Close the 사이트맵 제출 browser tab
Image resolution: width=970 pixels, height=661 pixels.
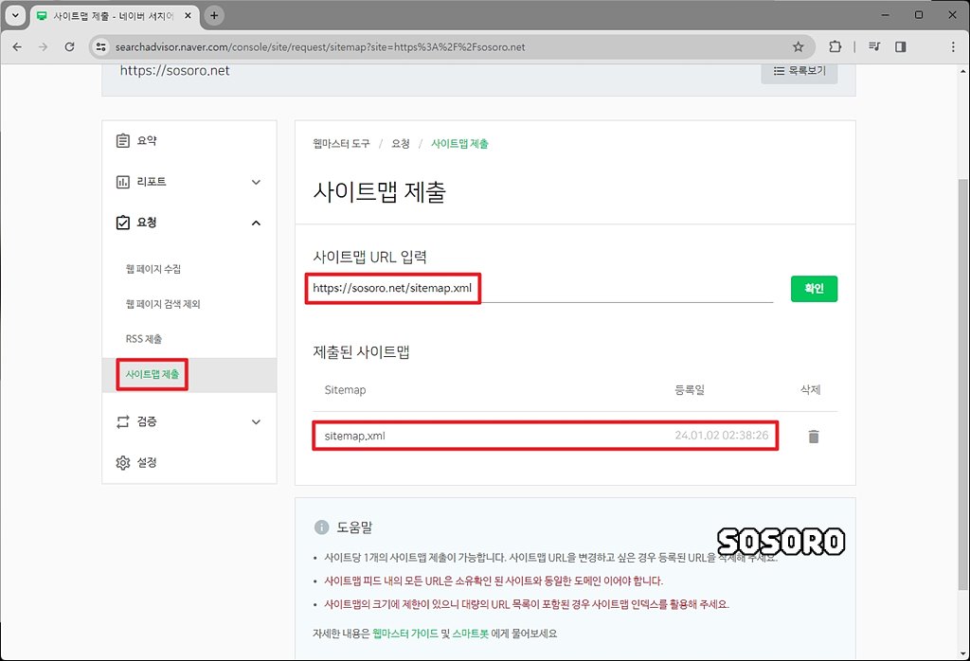tap(189, 15)
